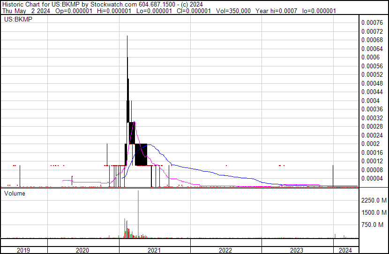This screenshot has width=389, height=254.
Task: Click the 0.00004 price axis label
Action: (x=371, y=178)
